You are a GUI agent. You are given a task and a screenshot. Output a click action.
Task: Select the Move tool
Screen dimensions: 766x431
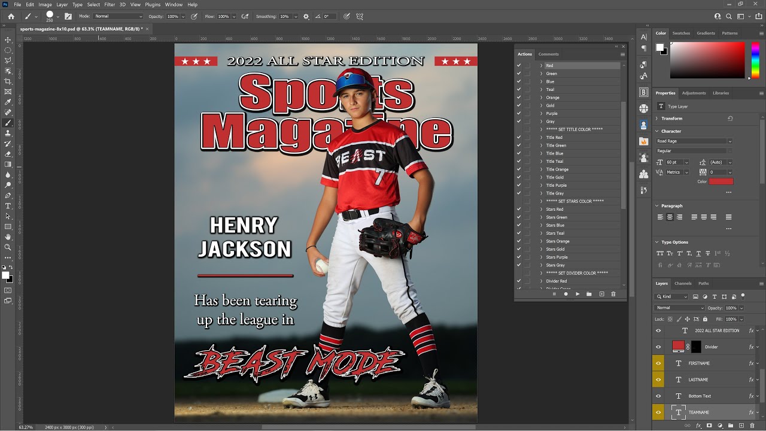[8, 40]
